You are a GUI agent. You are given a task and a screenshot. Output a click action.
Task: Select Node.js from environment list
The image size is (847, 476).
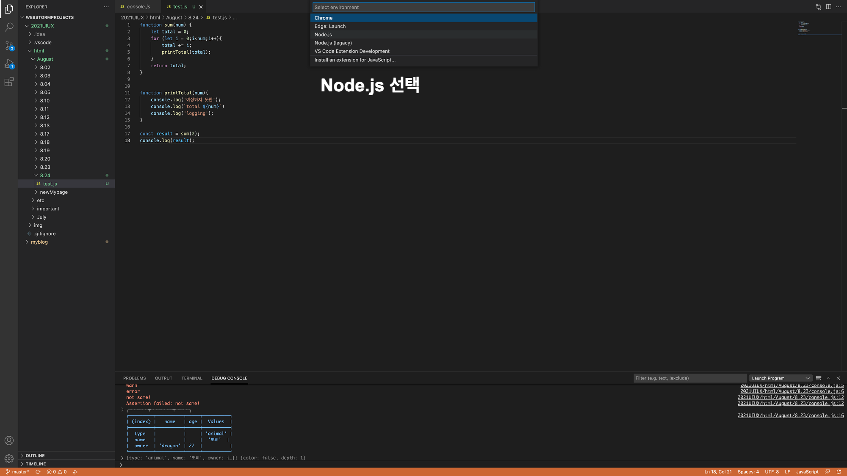point(323,35)
